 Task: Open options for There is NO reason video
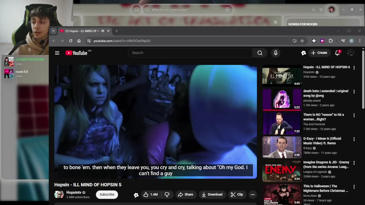pos(354,115)
